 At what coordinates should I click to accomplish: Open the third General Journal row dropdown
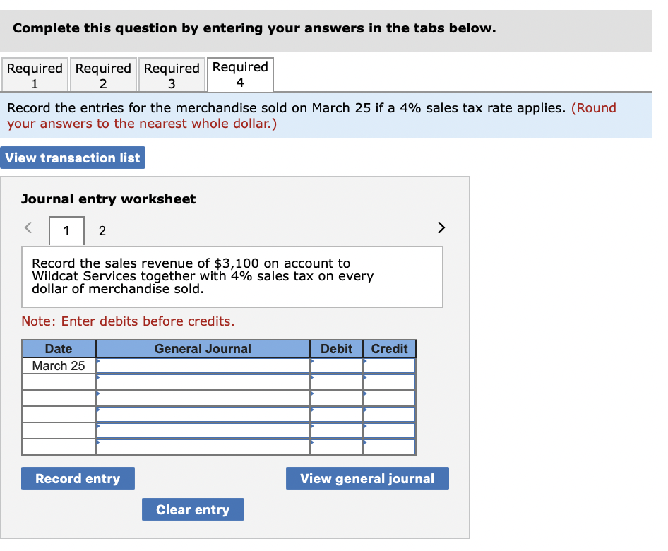tap(203, 398)
